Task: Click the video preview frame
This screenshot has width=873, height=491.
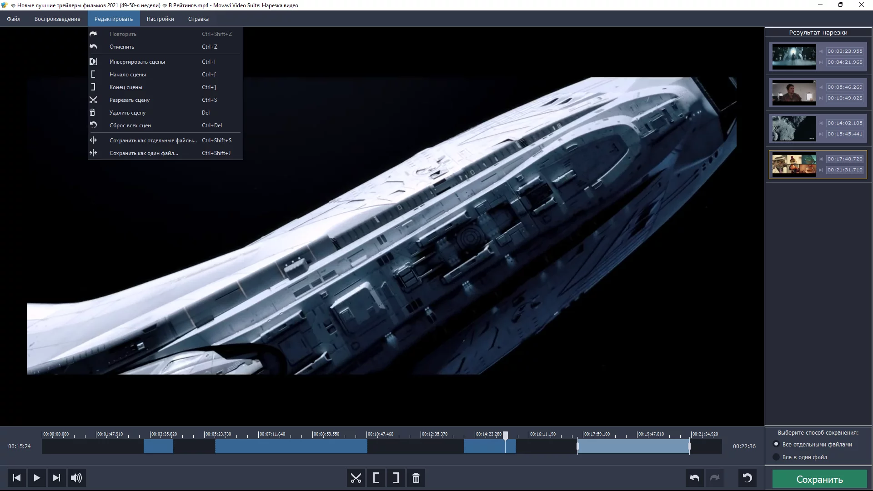Action: click(382, 226)
